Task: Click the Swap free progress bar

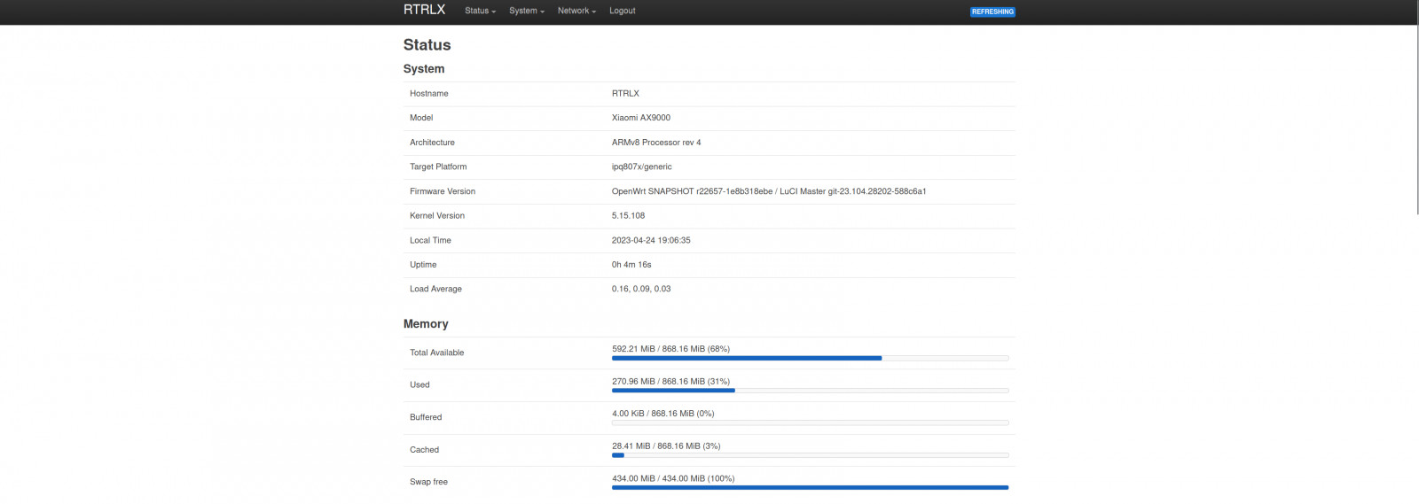Action: [x=810, y=487]
